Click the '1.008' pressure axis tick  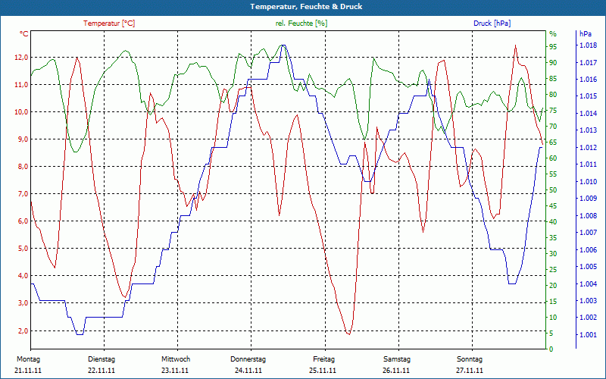[x=589, y=216]
